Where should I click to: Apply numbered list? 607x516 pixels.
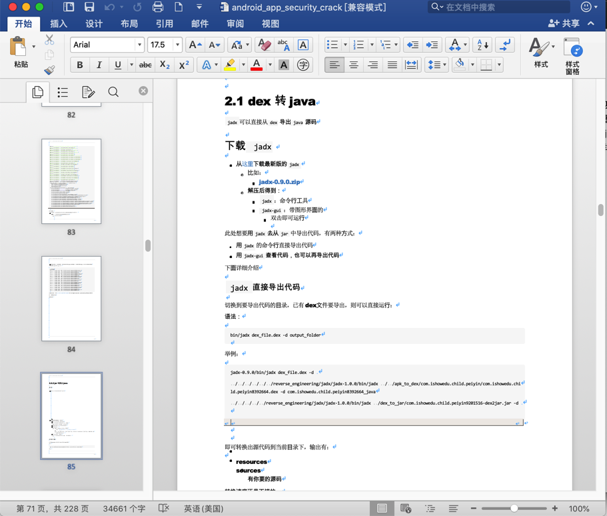pyautogui.click(x=359, y=45)
